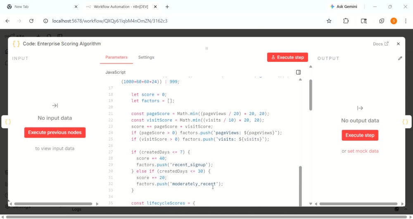Click 'if (createdDays <= 7) {' line
This screenshot has width=413, height=219.
(x=160, y=152)
